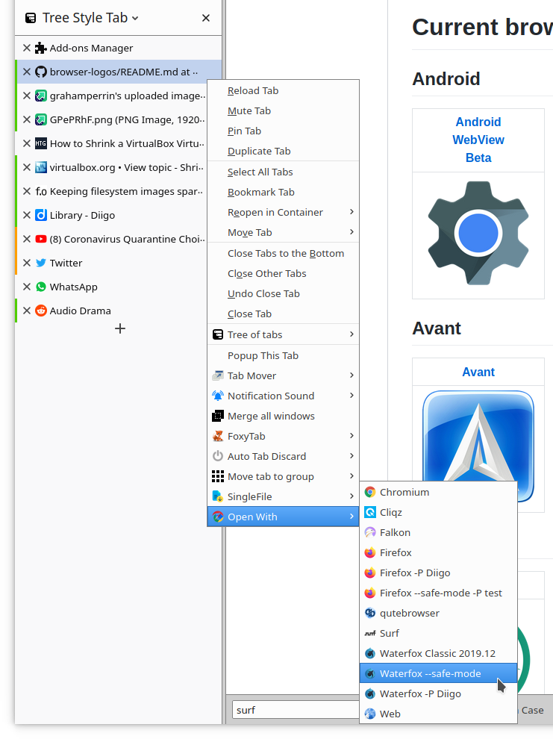Click the WhatsApp favicon
Screen dimensions: 553x739
41,287
